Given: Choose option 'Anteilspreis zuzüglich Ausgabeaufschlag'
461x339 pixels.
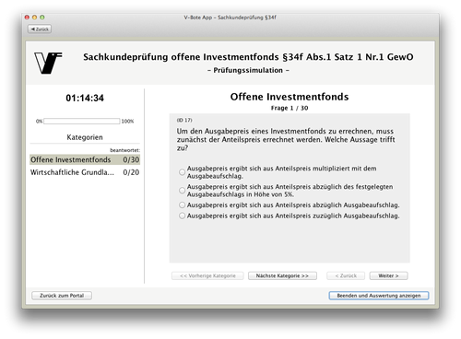Looking at the screenshot, I should [x=182, y=216].
